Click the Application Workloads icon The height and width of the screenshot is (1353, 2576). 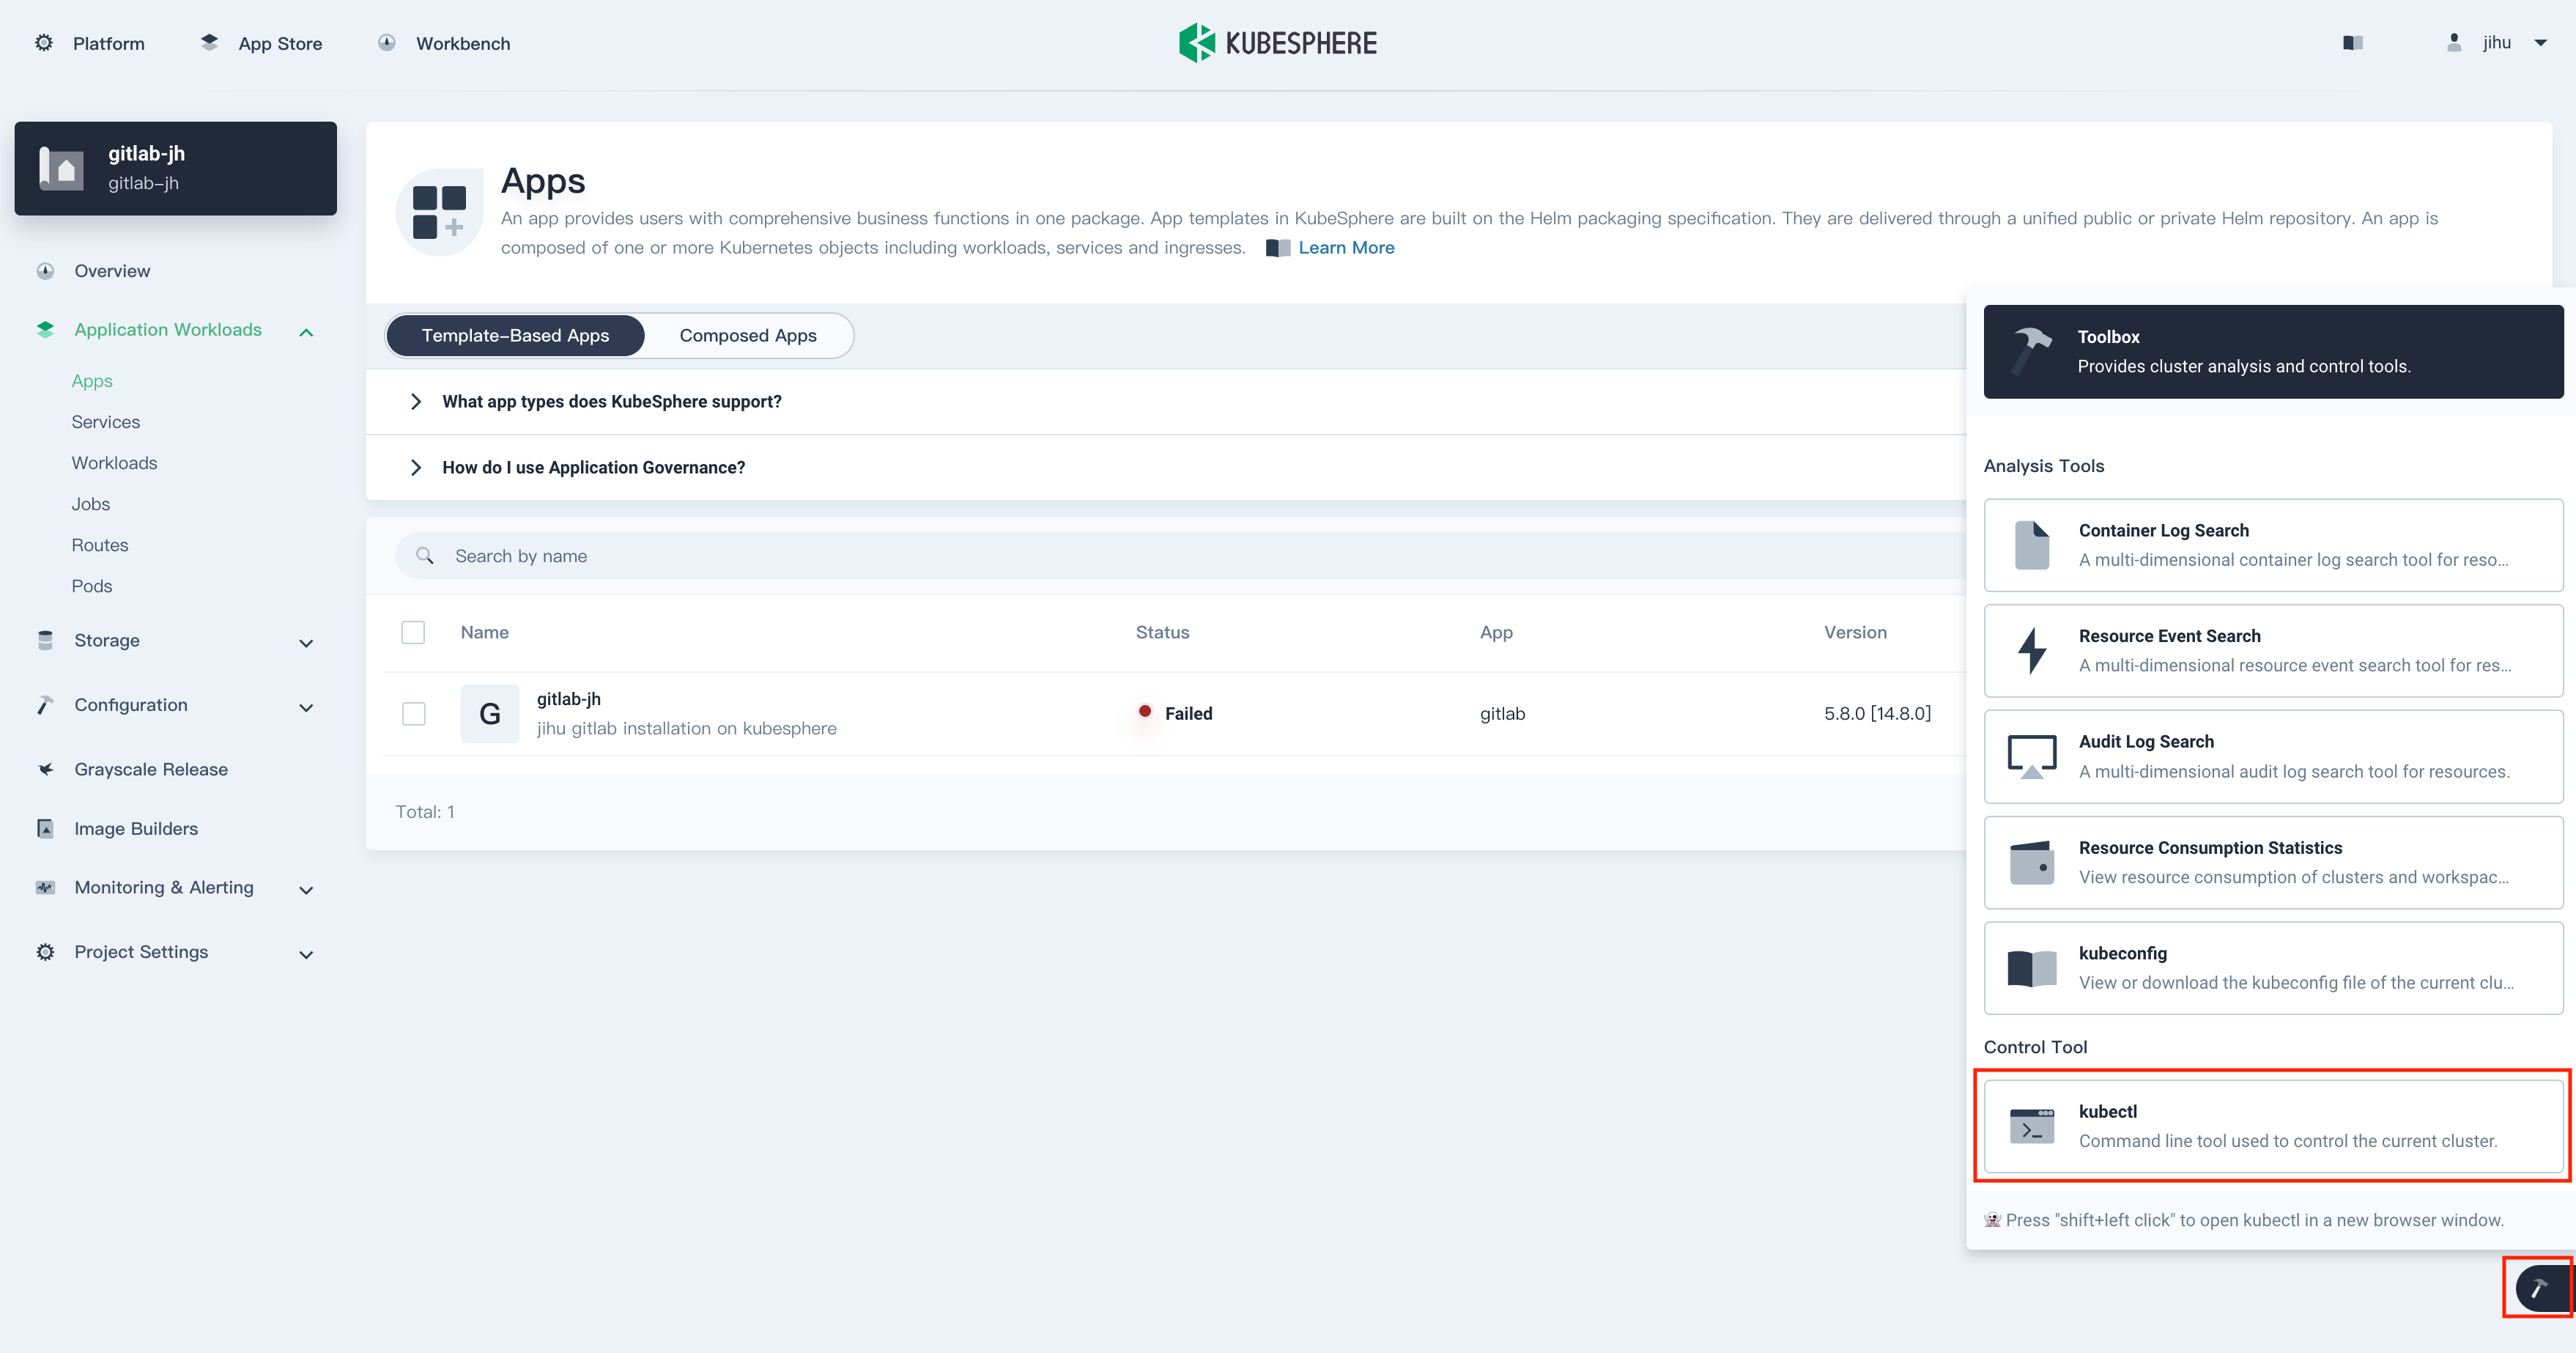(45, 329)
